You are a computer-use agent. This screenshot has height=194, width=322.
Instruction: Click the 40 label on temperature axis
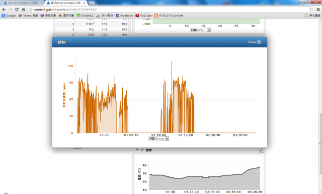tap(144, 165)
